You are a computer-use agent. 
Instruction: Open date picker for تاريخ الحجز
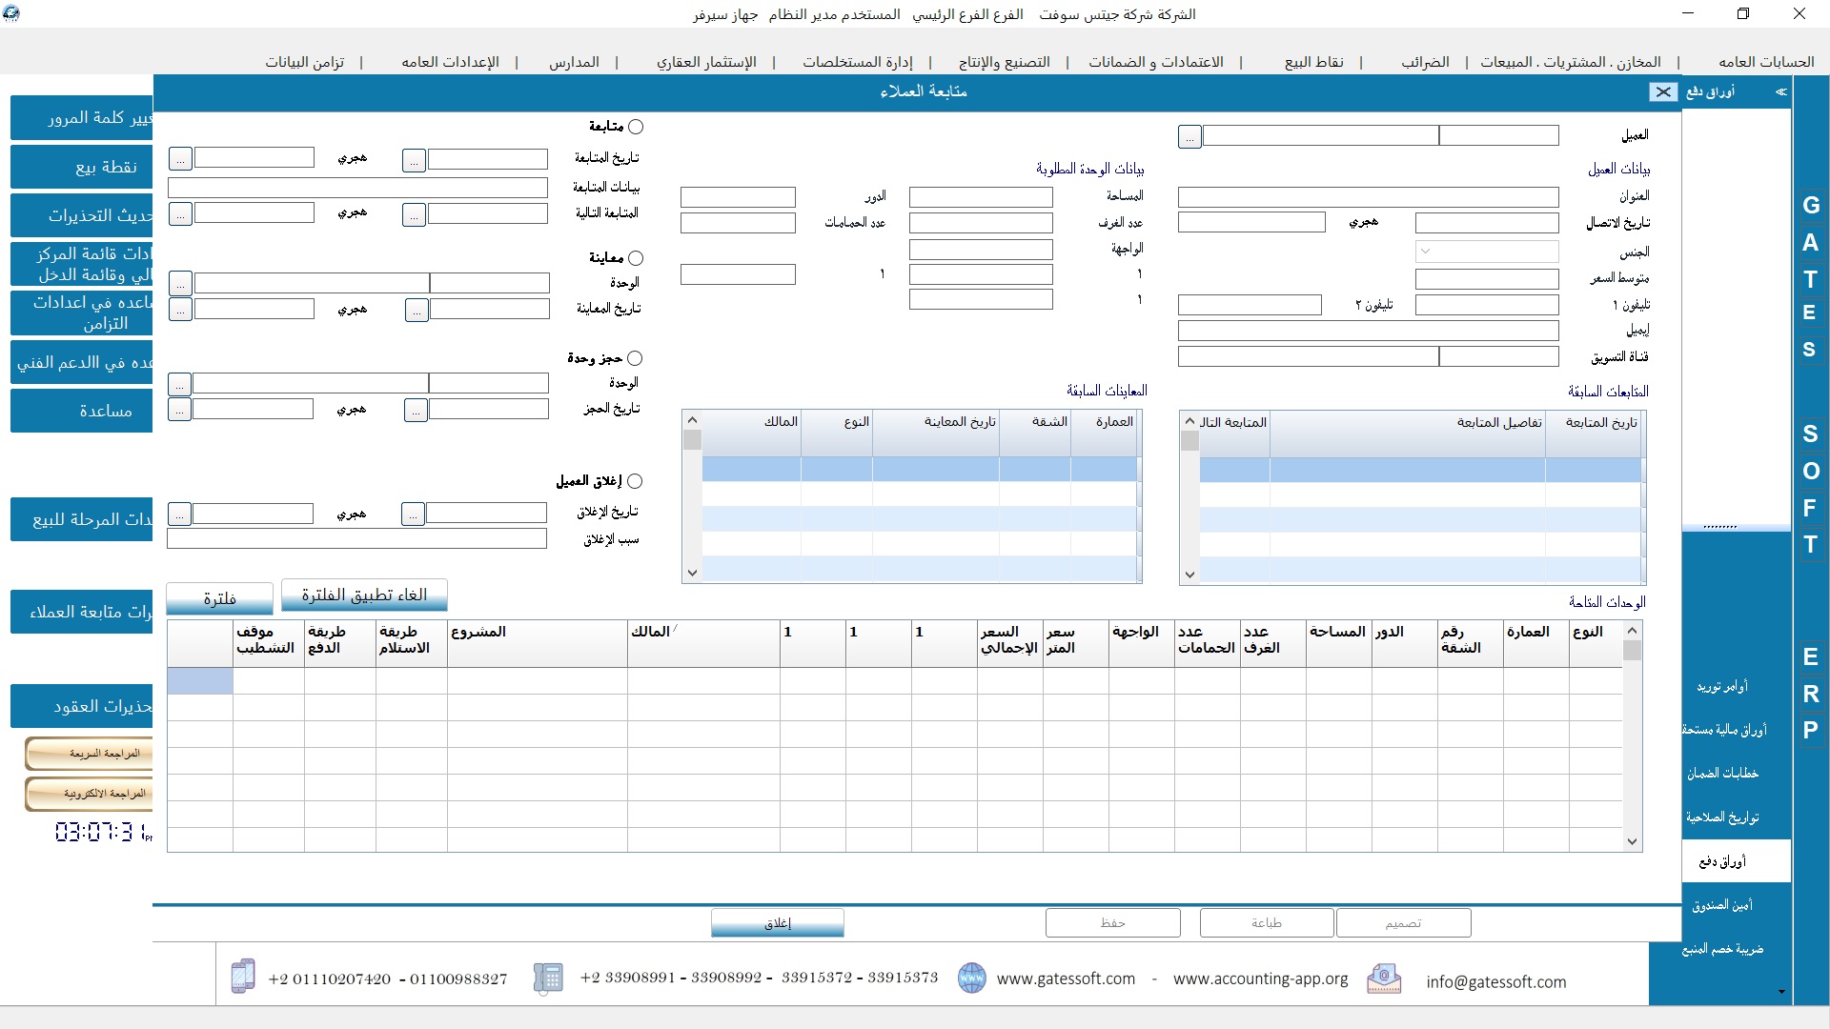point(416,411)
